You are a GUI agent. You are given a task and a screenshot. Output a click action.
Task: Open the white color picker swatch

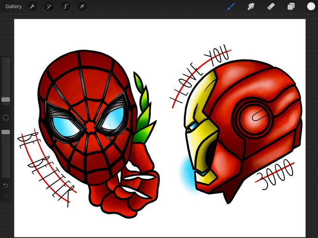pyautogui.click(x=311, y=6)
